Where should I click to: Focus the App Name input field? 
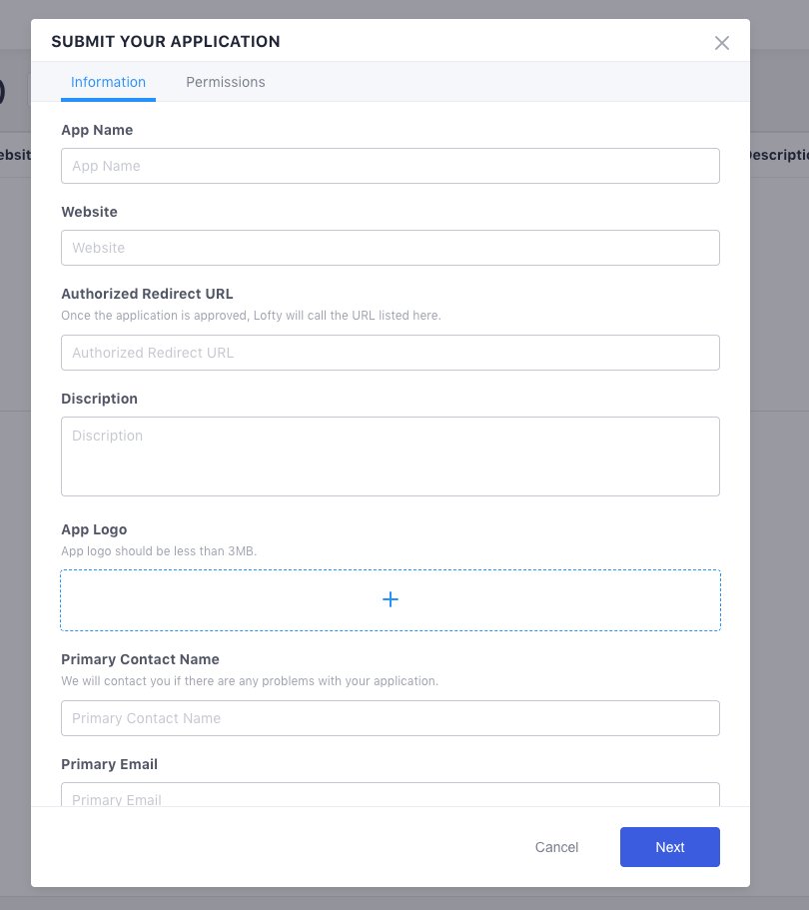point(390,166)
